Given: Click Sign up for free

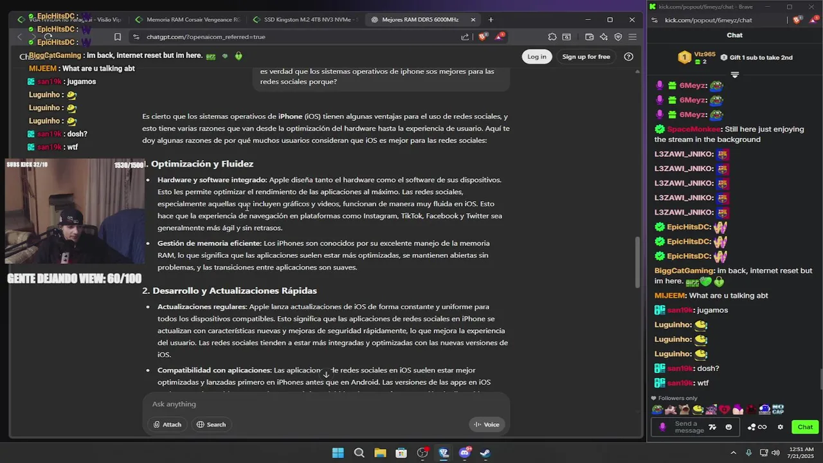Looking at the screenshot, I should click(x=586, y=57).
